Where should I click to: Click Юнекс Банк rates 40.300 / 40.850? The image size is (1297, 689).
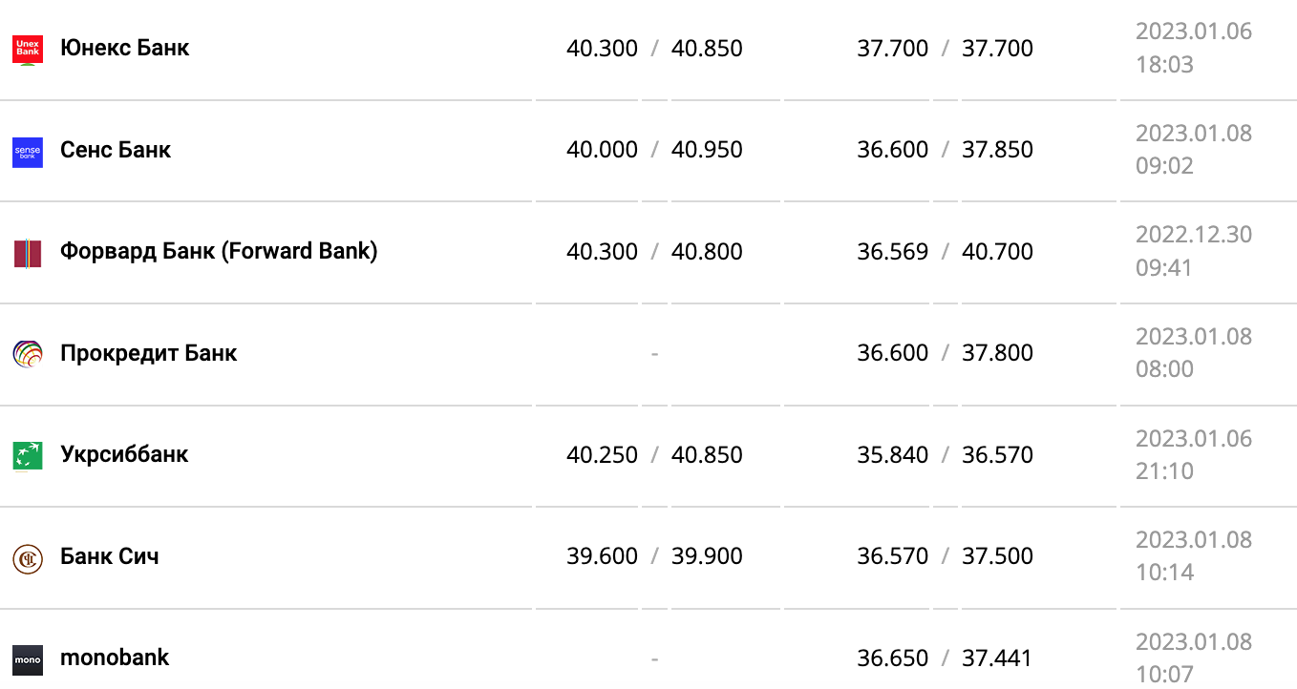pyautogui.click(x=654, y=49)
